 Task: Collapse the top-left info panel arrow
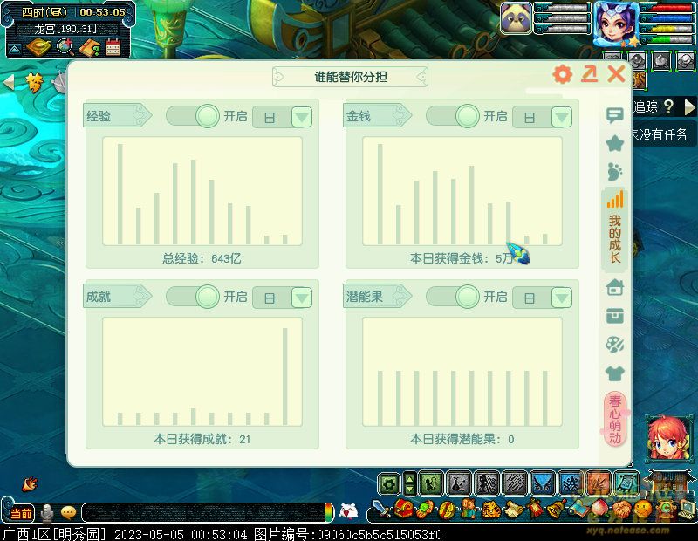click(x=14, y=49)
